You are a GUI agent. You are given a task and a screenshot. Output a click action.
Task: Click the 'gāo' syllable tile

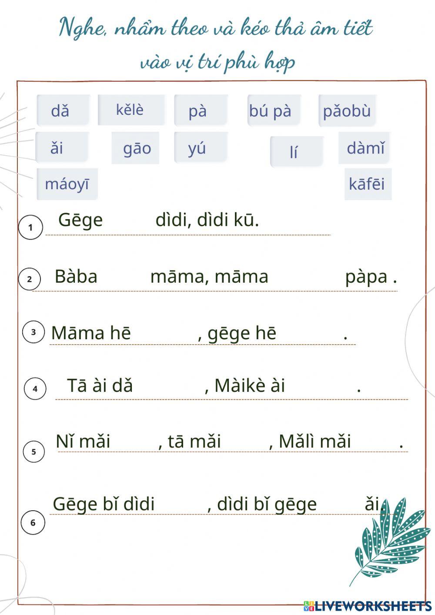click(137, 148)
